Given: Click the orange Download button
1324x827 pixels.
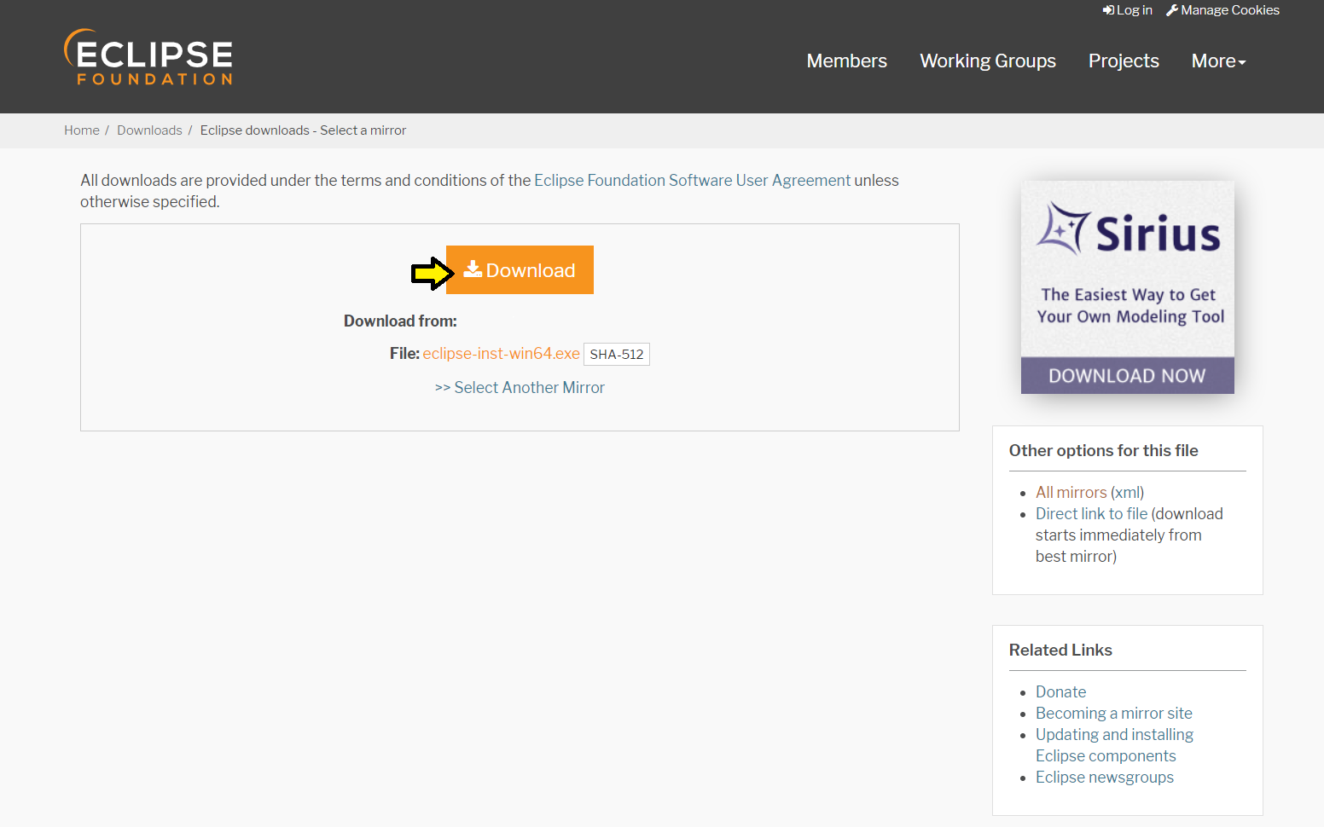Looking at the screenshot, I should click(520, 270).
